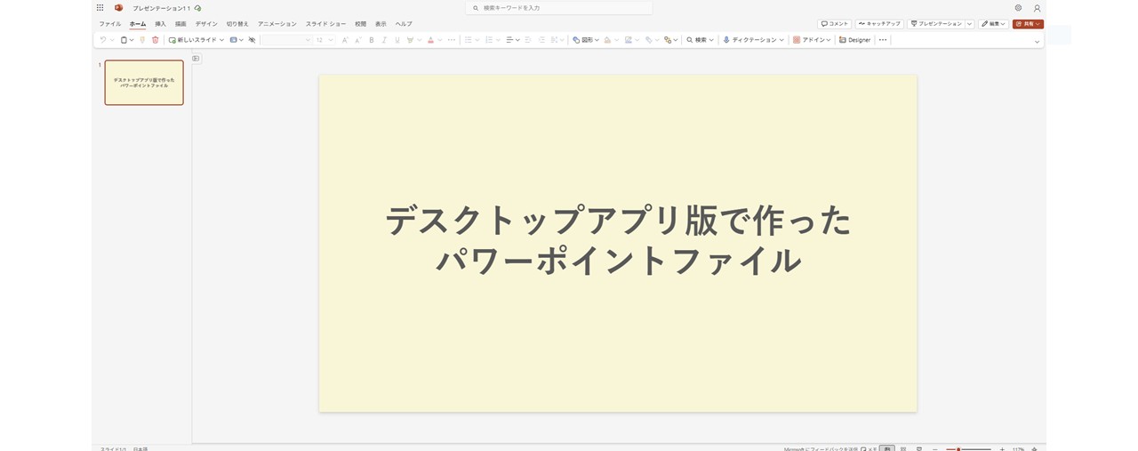Open the ファイル menu
Image resolution: width=1138 pixels, height=451 pixels.
tap(109, 24)
